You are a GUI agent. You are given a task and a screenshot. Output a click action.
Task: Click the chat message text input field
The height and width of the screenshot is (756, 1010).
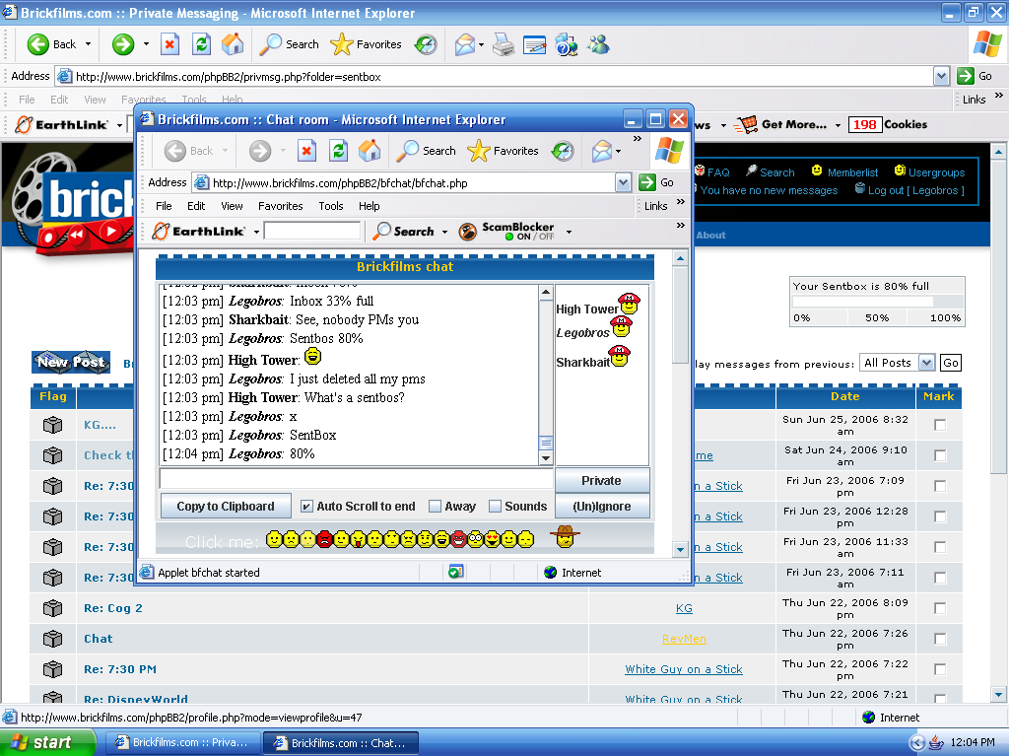(356, 479)
